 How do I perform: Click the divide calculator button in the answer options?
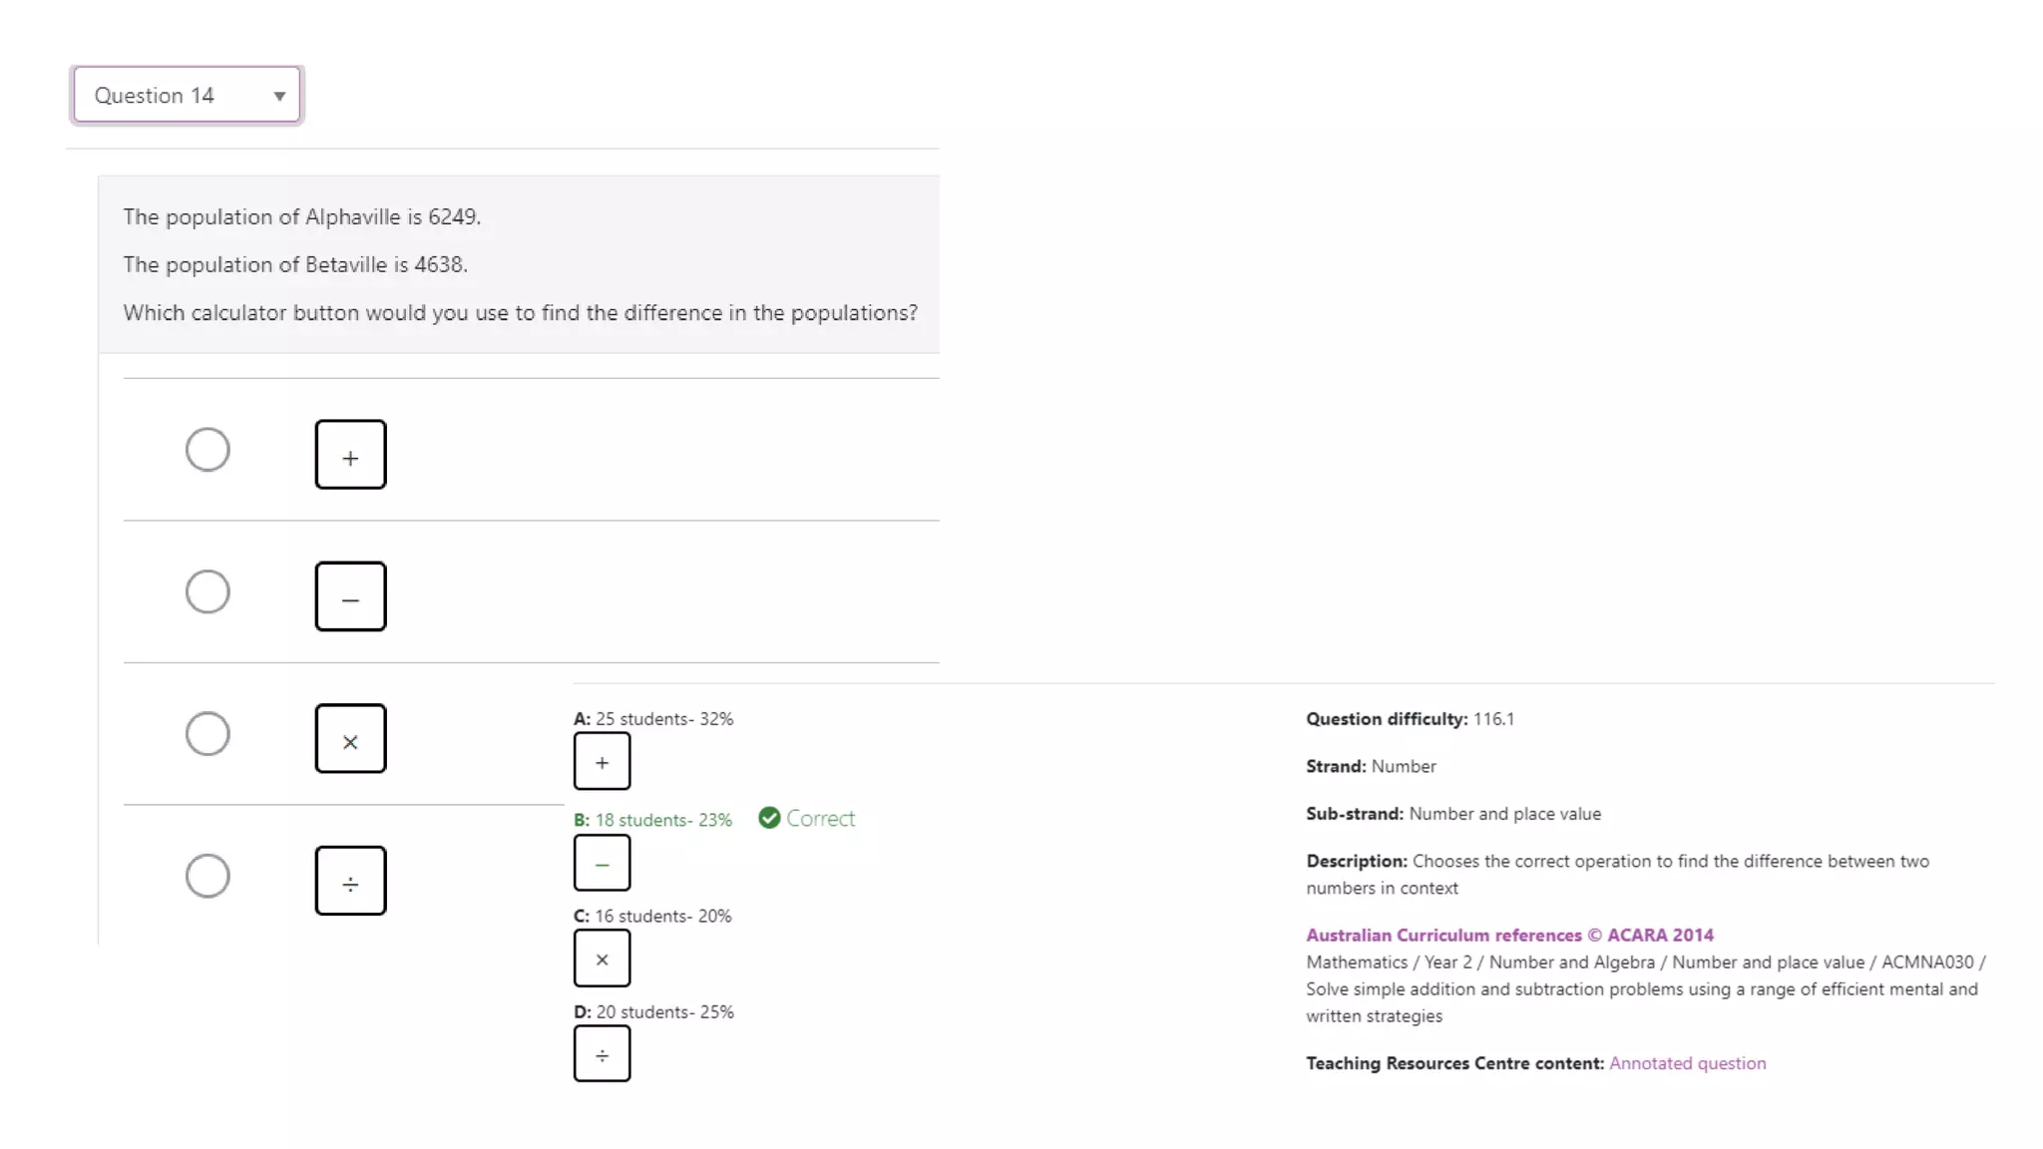350,881
